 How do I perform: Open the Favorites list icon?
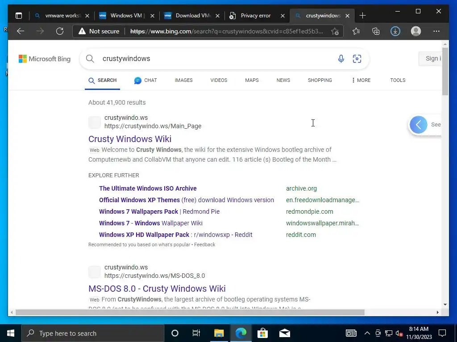coord(356,31)
